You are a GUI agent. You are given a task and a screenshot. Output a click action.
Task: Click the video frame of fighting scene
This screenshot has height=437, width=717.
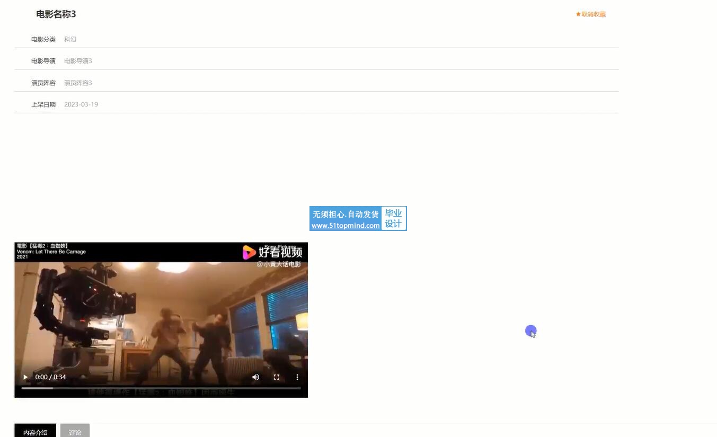point(161,320)
